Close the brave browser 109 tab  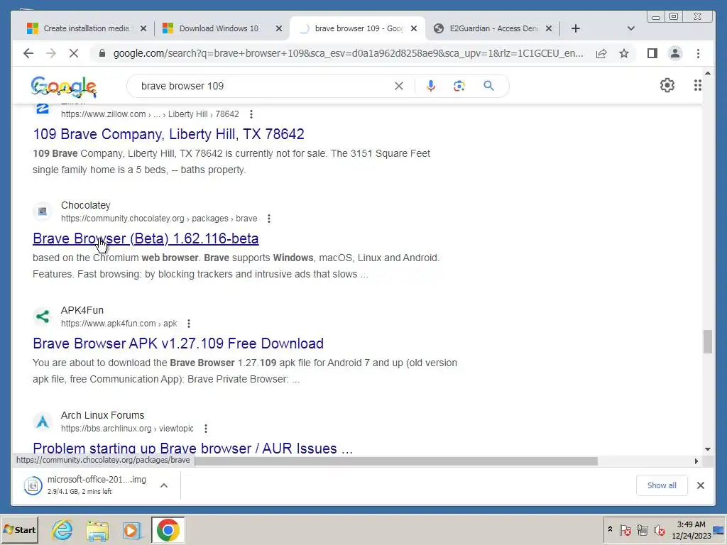coord(414,28)
